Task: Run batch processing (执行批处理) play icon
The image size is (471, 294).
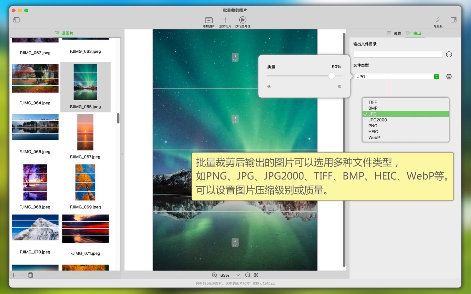Action: [x=243, y=20]
